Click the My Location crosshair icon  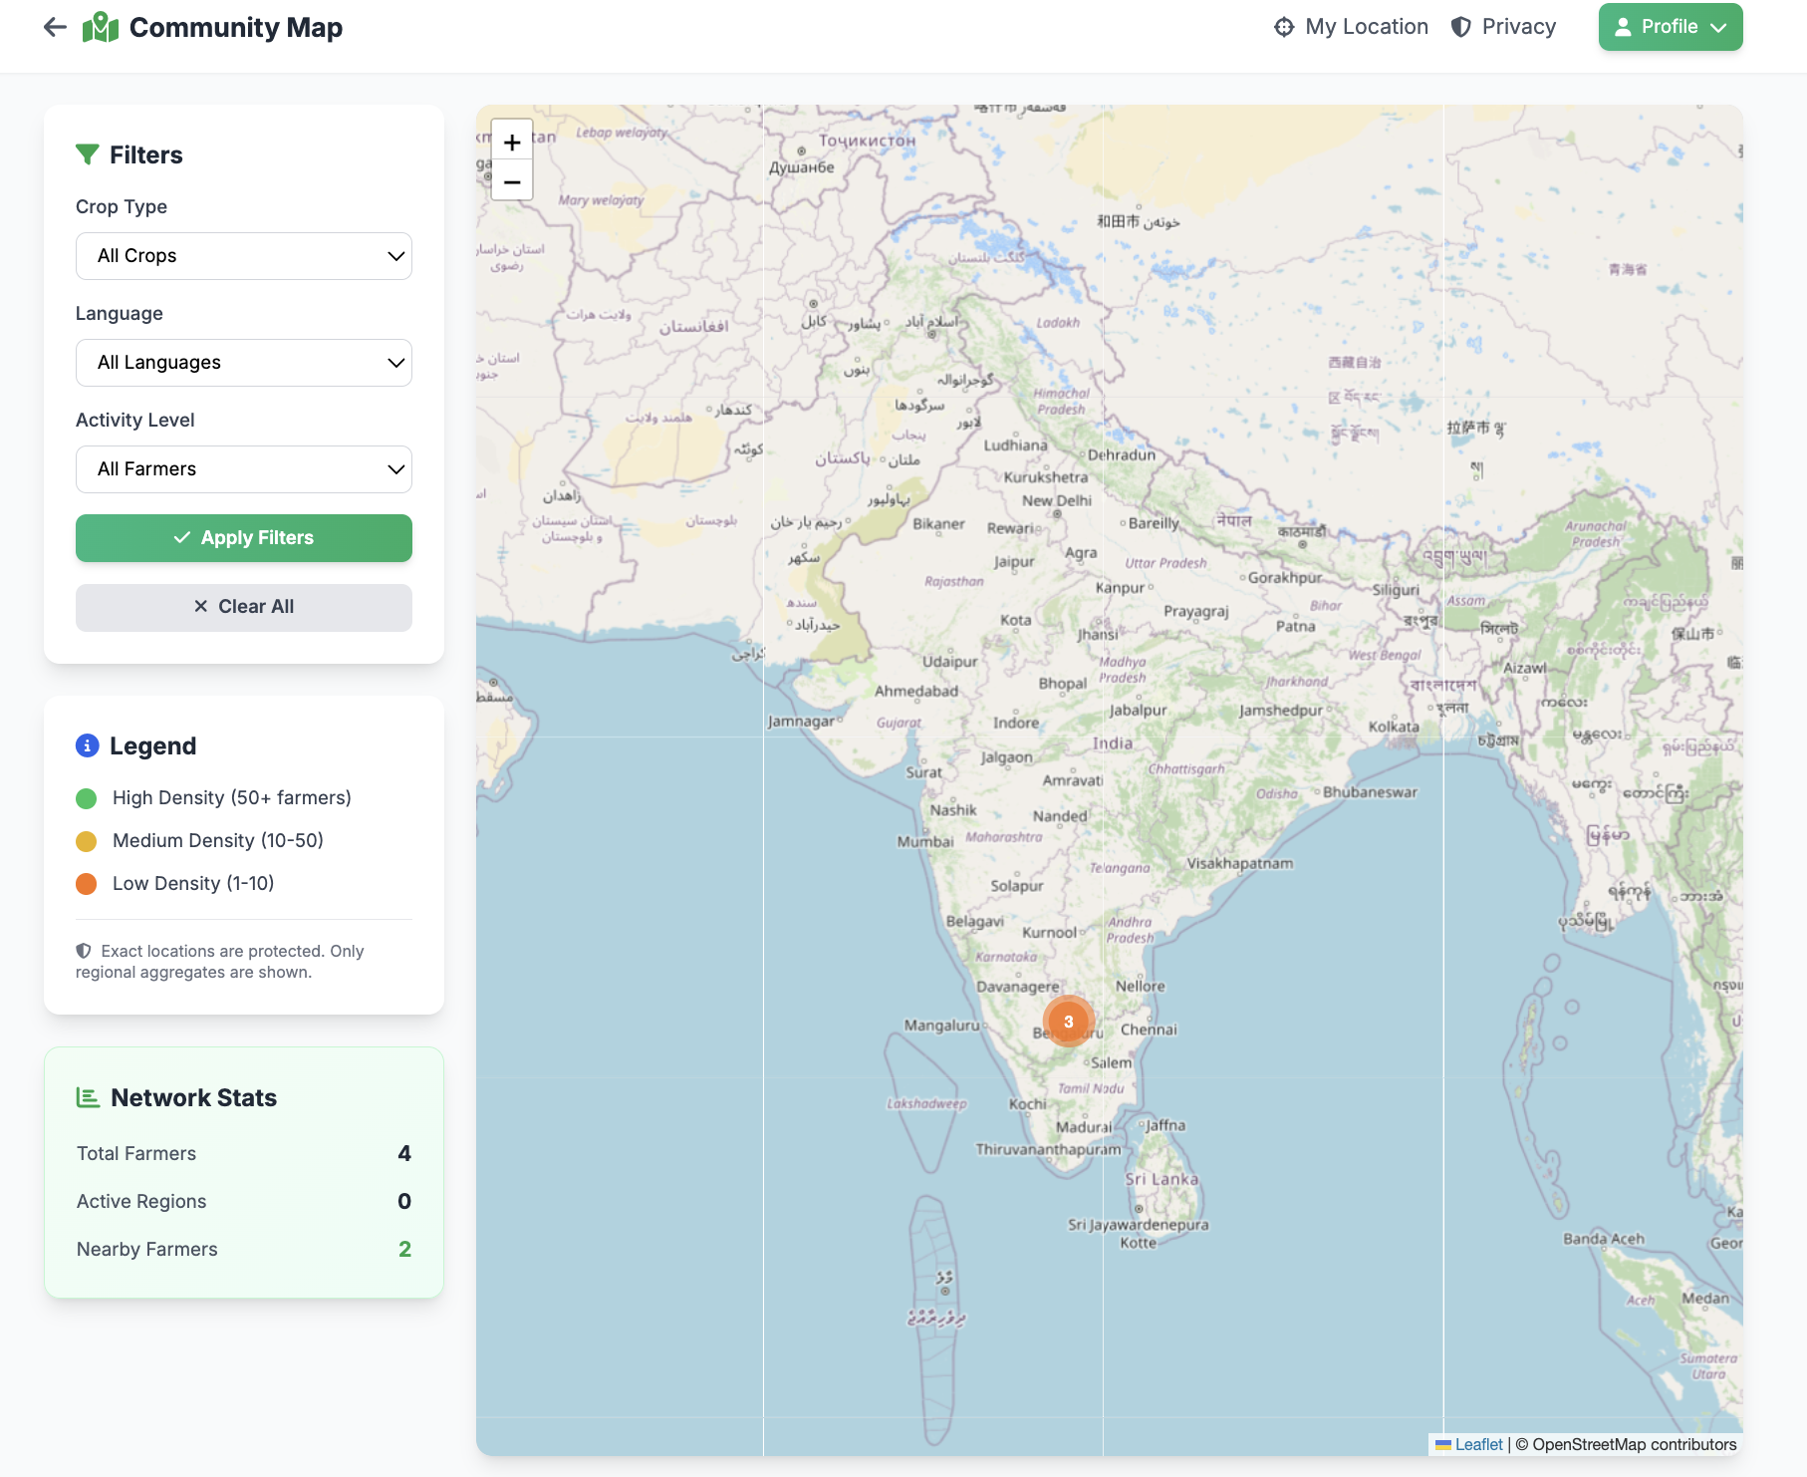pyautogui.click(x=1284, y=27)
